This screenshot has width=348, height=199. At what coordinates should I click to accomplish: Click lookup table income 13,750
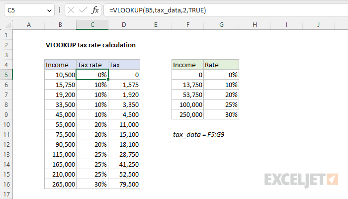188,85
